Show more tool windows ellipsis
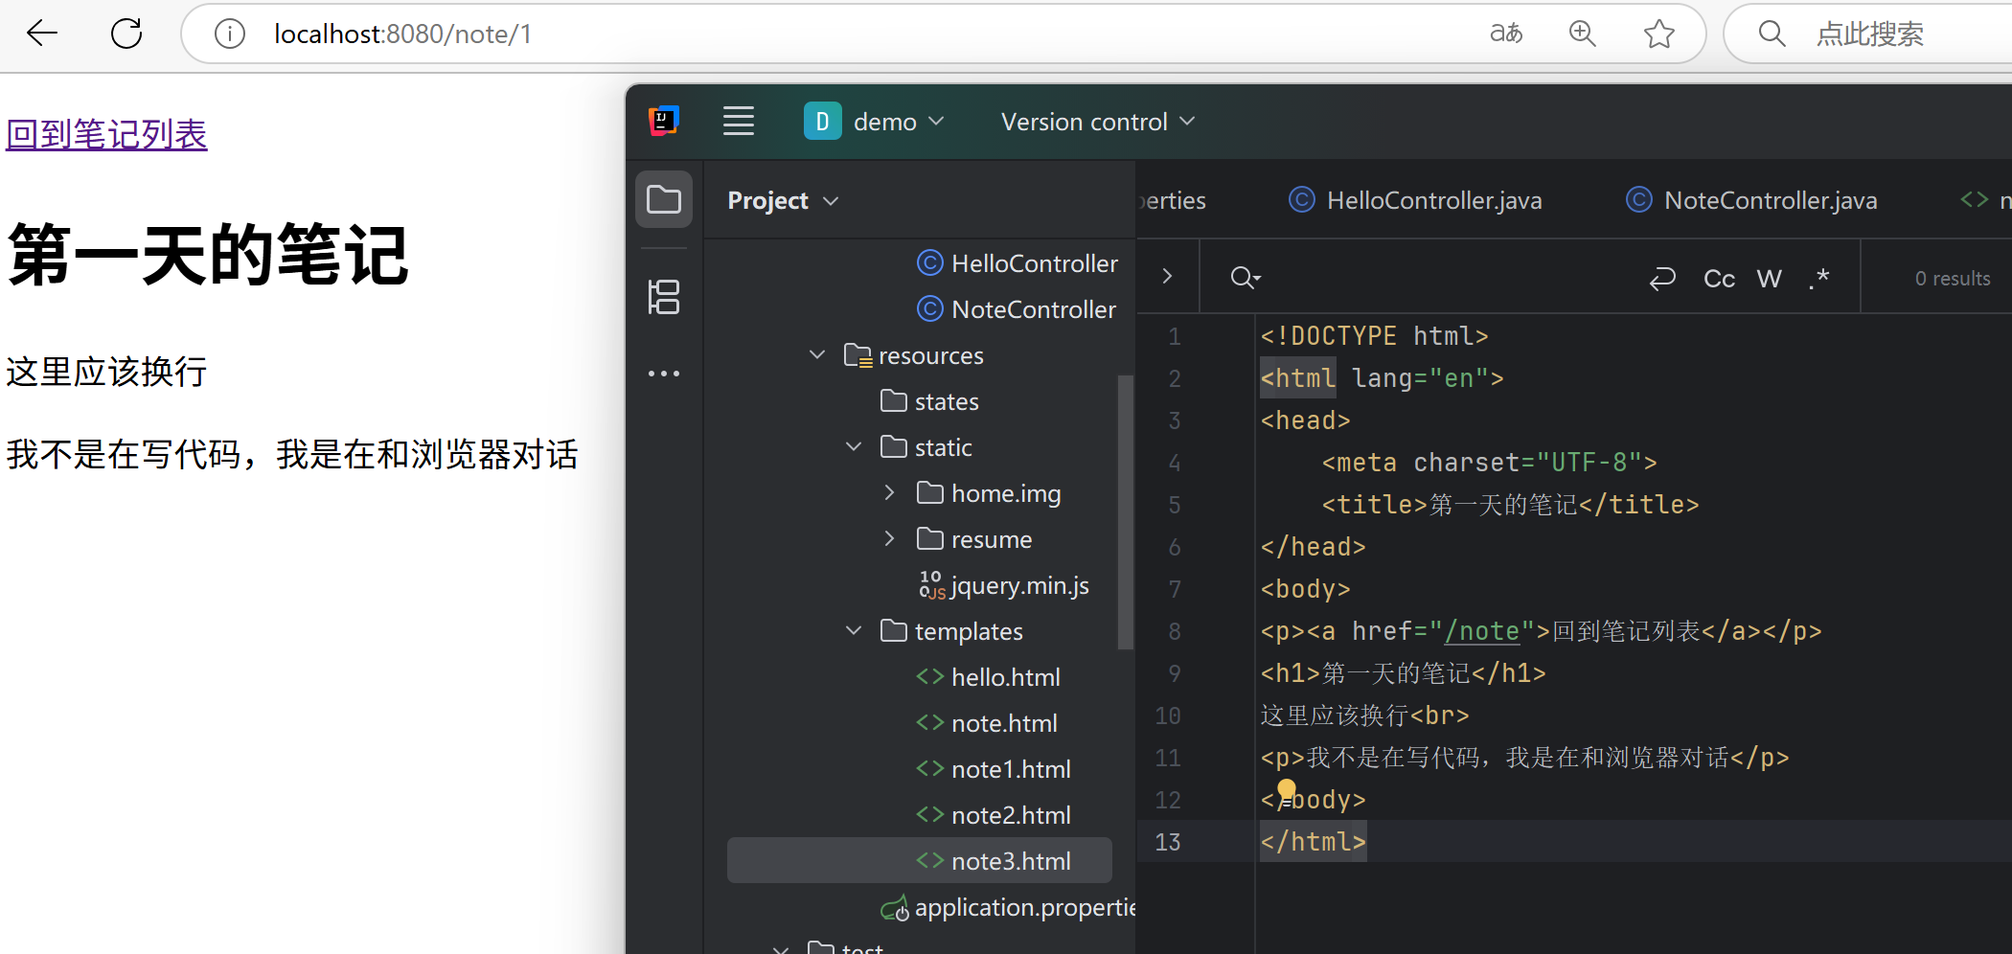This screenshot has height=954, width=2012. point(664,374)
